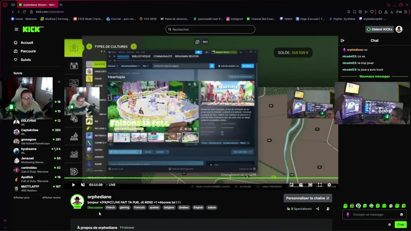Viewport: 411px width, 231px height.
Task: Select the gaming tag
Action: (x=124, y=208)
